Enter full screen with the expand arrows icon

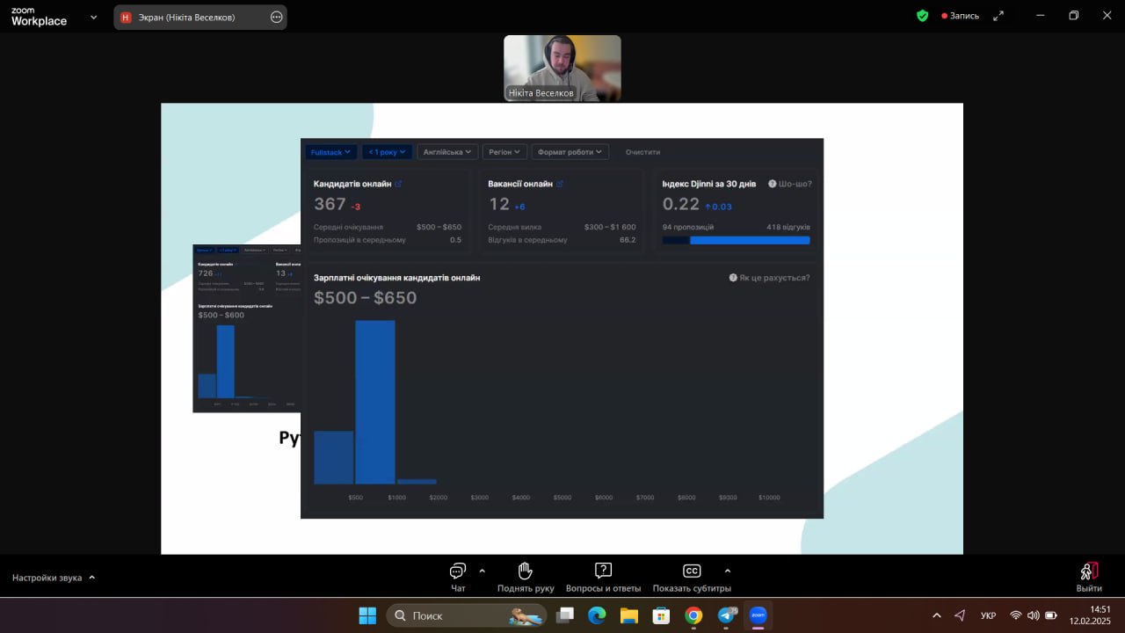(998, 16)
